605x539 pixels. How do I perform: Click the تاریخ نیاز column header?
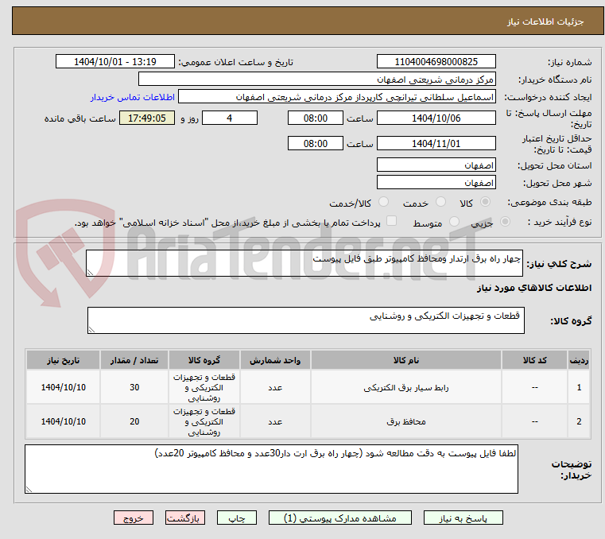[x=64, y=360]
